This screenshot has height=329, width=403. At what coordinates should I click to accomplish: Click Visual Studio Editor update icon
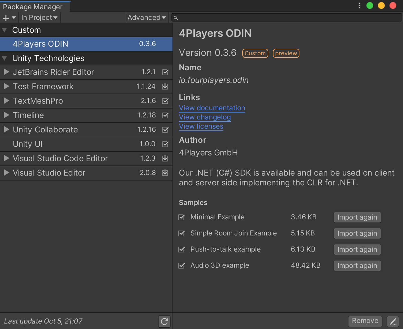(x=165, y=173)
